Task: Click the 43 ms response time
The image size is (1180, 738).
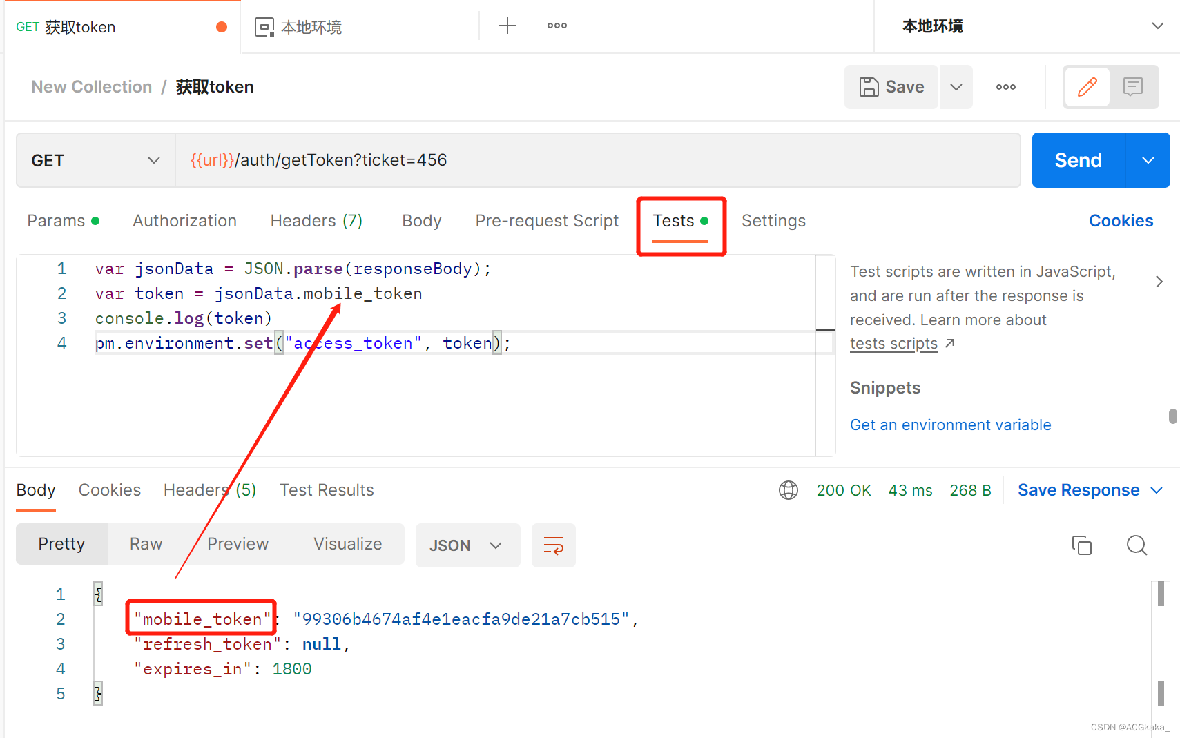Action: pyautogui.click(x=910, y=490)
